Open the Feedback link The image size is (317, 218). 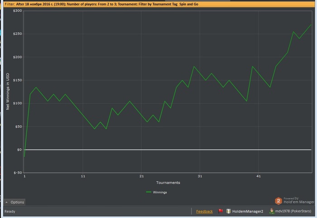tap(204, 211)
